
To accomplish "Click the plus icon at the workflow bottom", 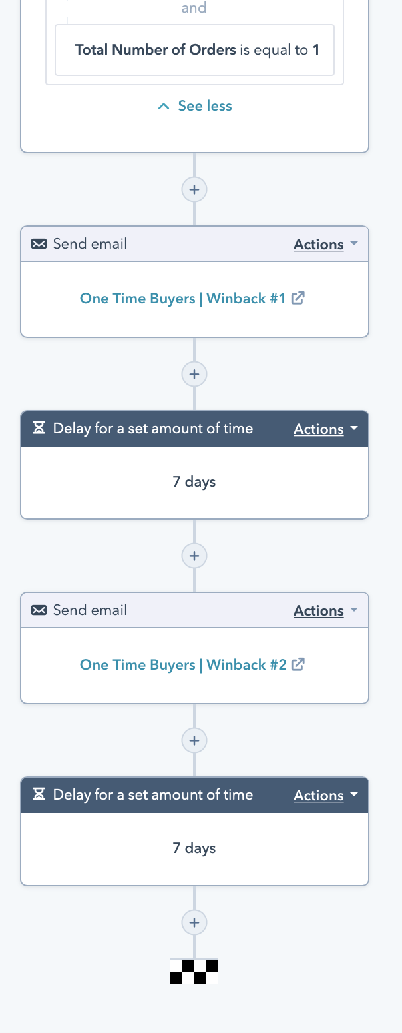I will (x=194, y=922).
